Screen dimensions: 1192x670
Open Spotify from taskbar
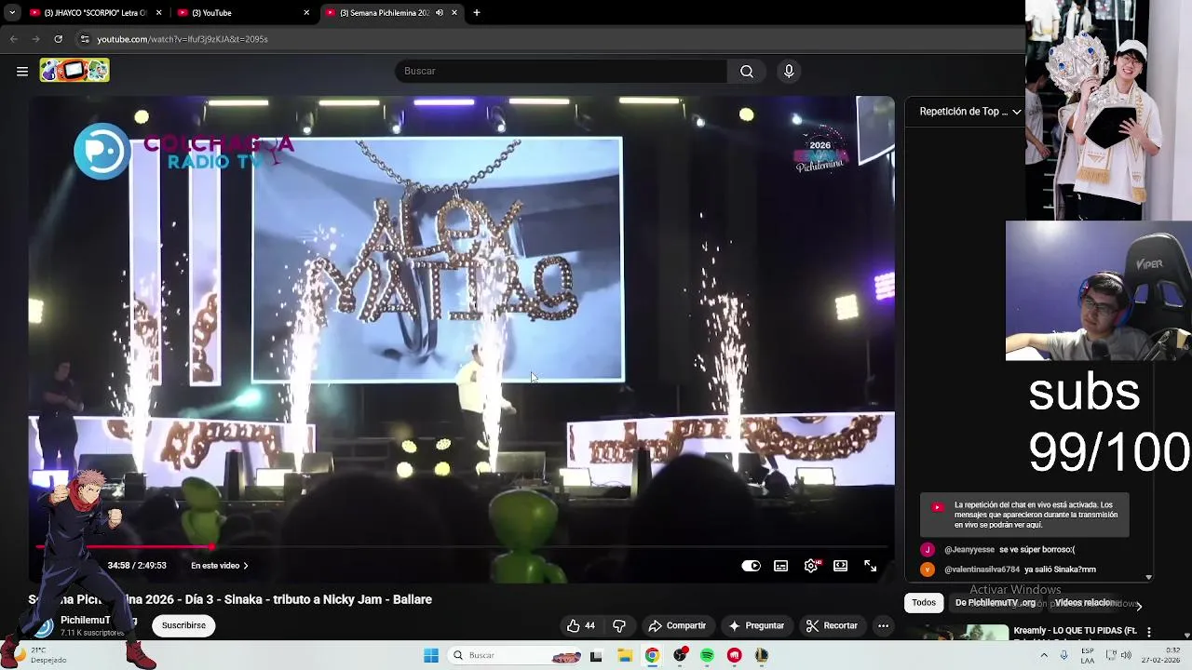click(707, 655)
